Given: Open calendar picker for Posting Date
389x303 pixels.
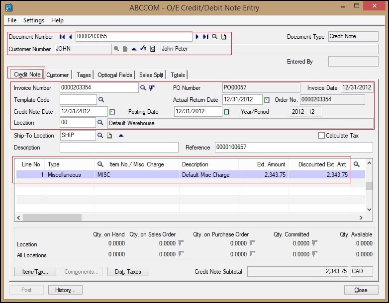Looking at the screenshot, I should 227,112.
